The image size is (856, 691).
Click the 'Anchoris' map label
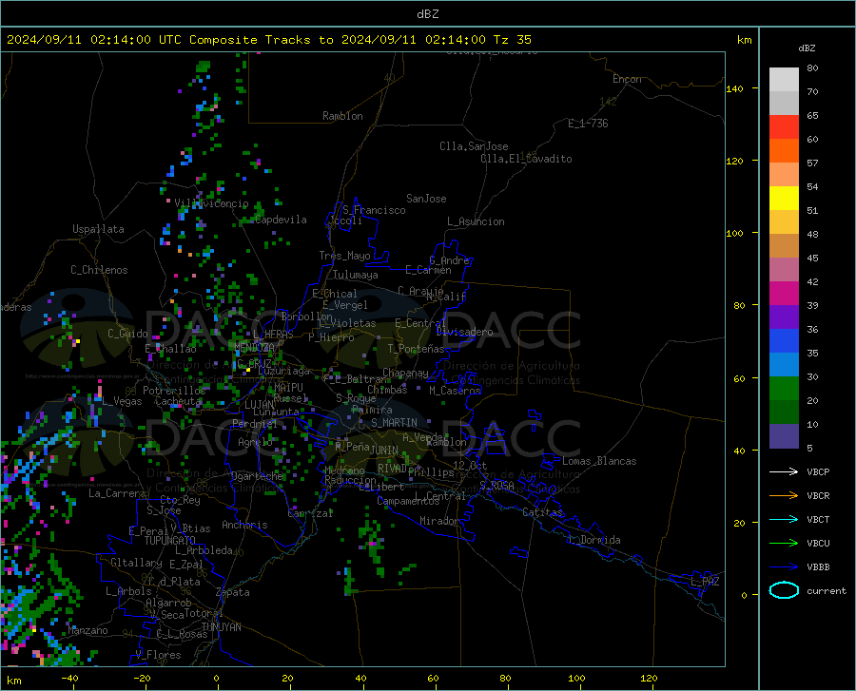(x=244, y=525)
